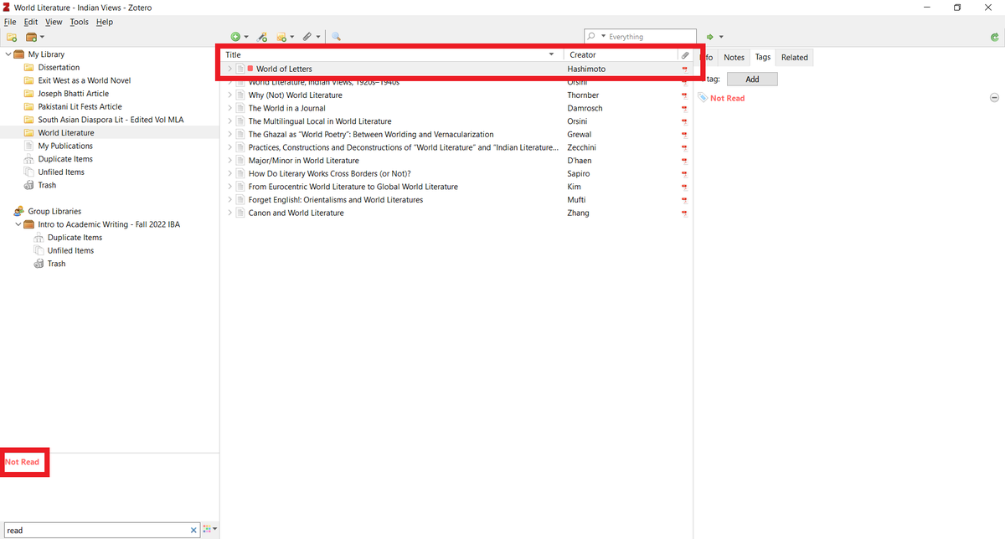Click PDF attachment icon for Damrosch row
Screen dimensions: 1005x539
tap(685, 108)
